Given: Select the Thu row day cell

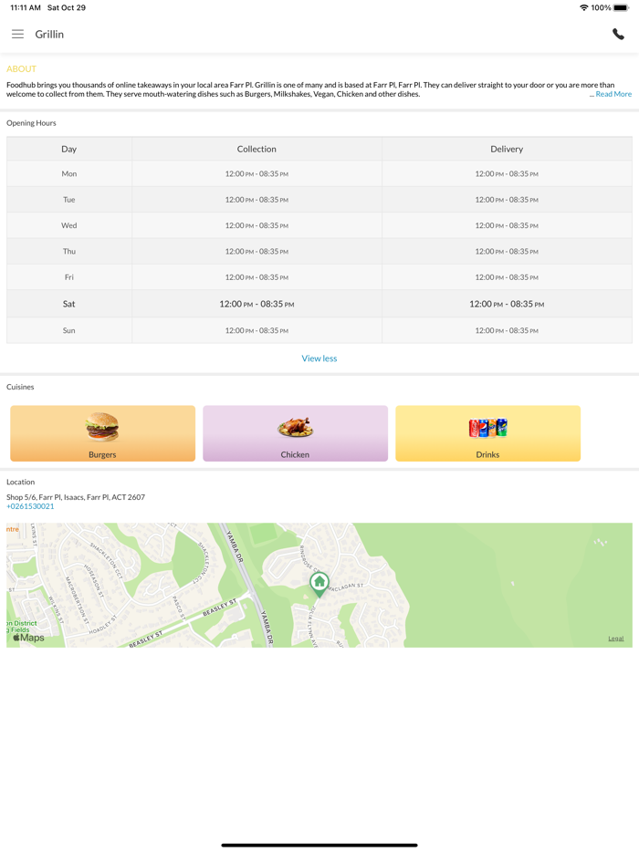Looking at the screenshot, I should (x=69, y=251).
